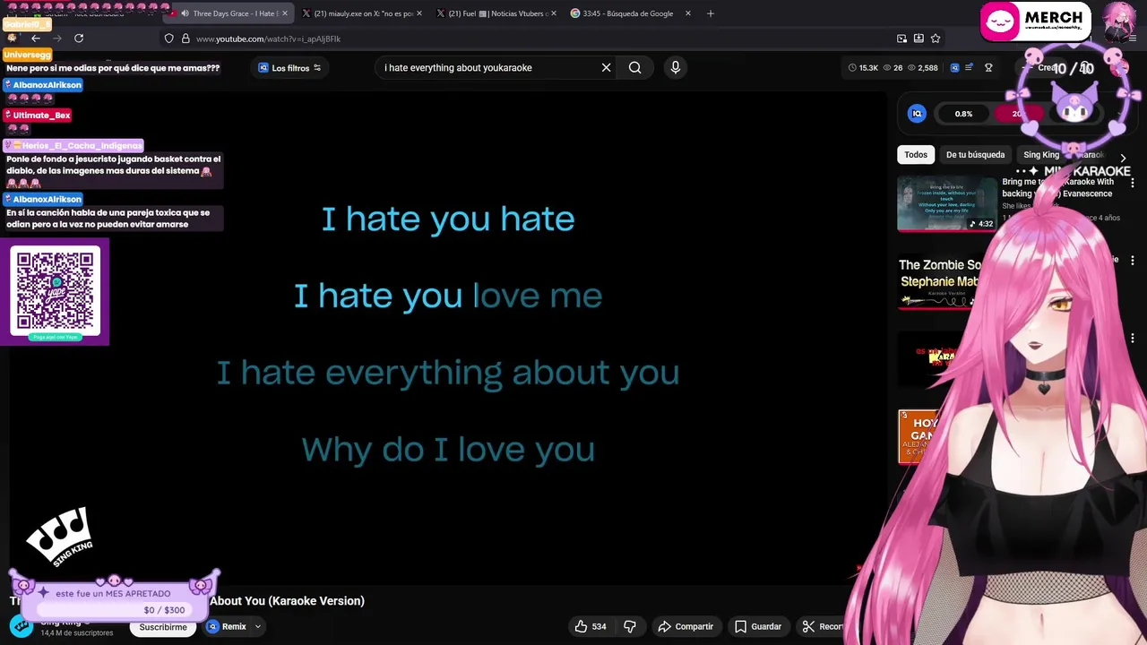Viewport: 1147px width, 645px height.
Task: Close the Búsqueda de Google tab
Action: 688,13
